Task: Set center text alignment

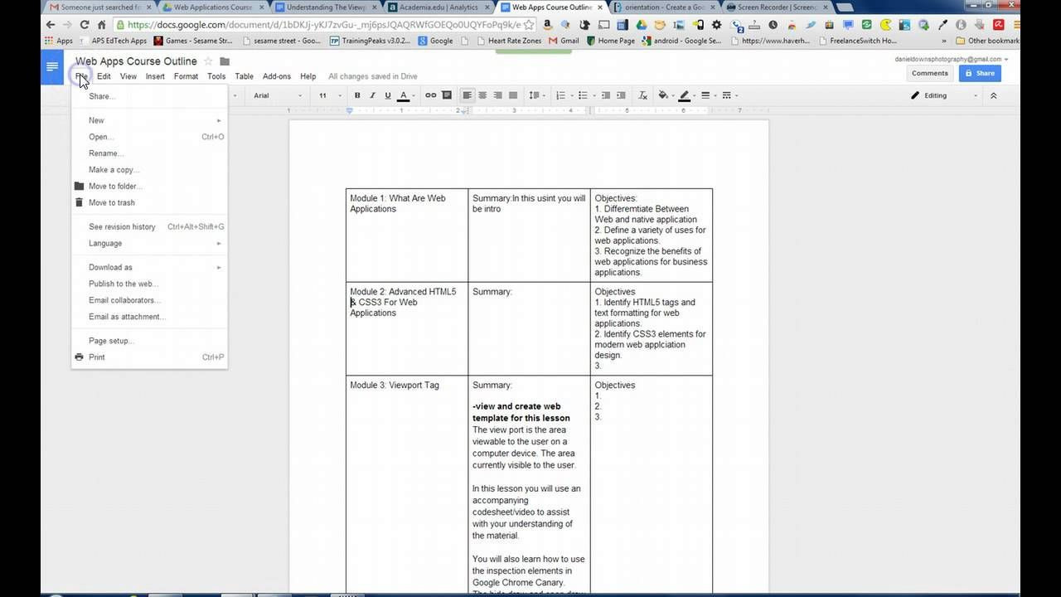Action: [x=482, y=95]
